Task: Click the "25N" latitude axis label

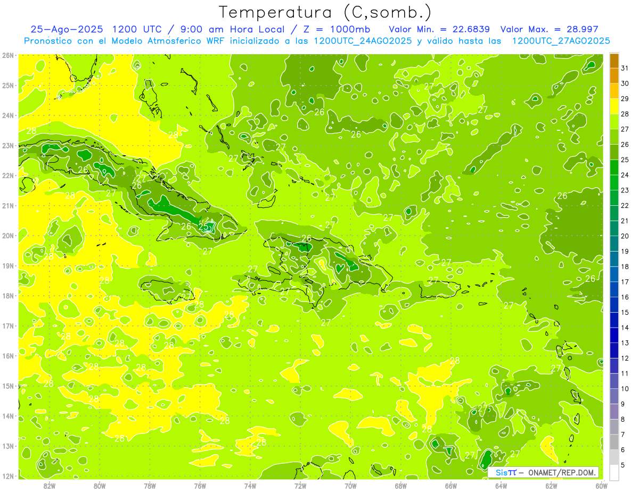Action: pos(8,85)
